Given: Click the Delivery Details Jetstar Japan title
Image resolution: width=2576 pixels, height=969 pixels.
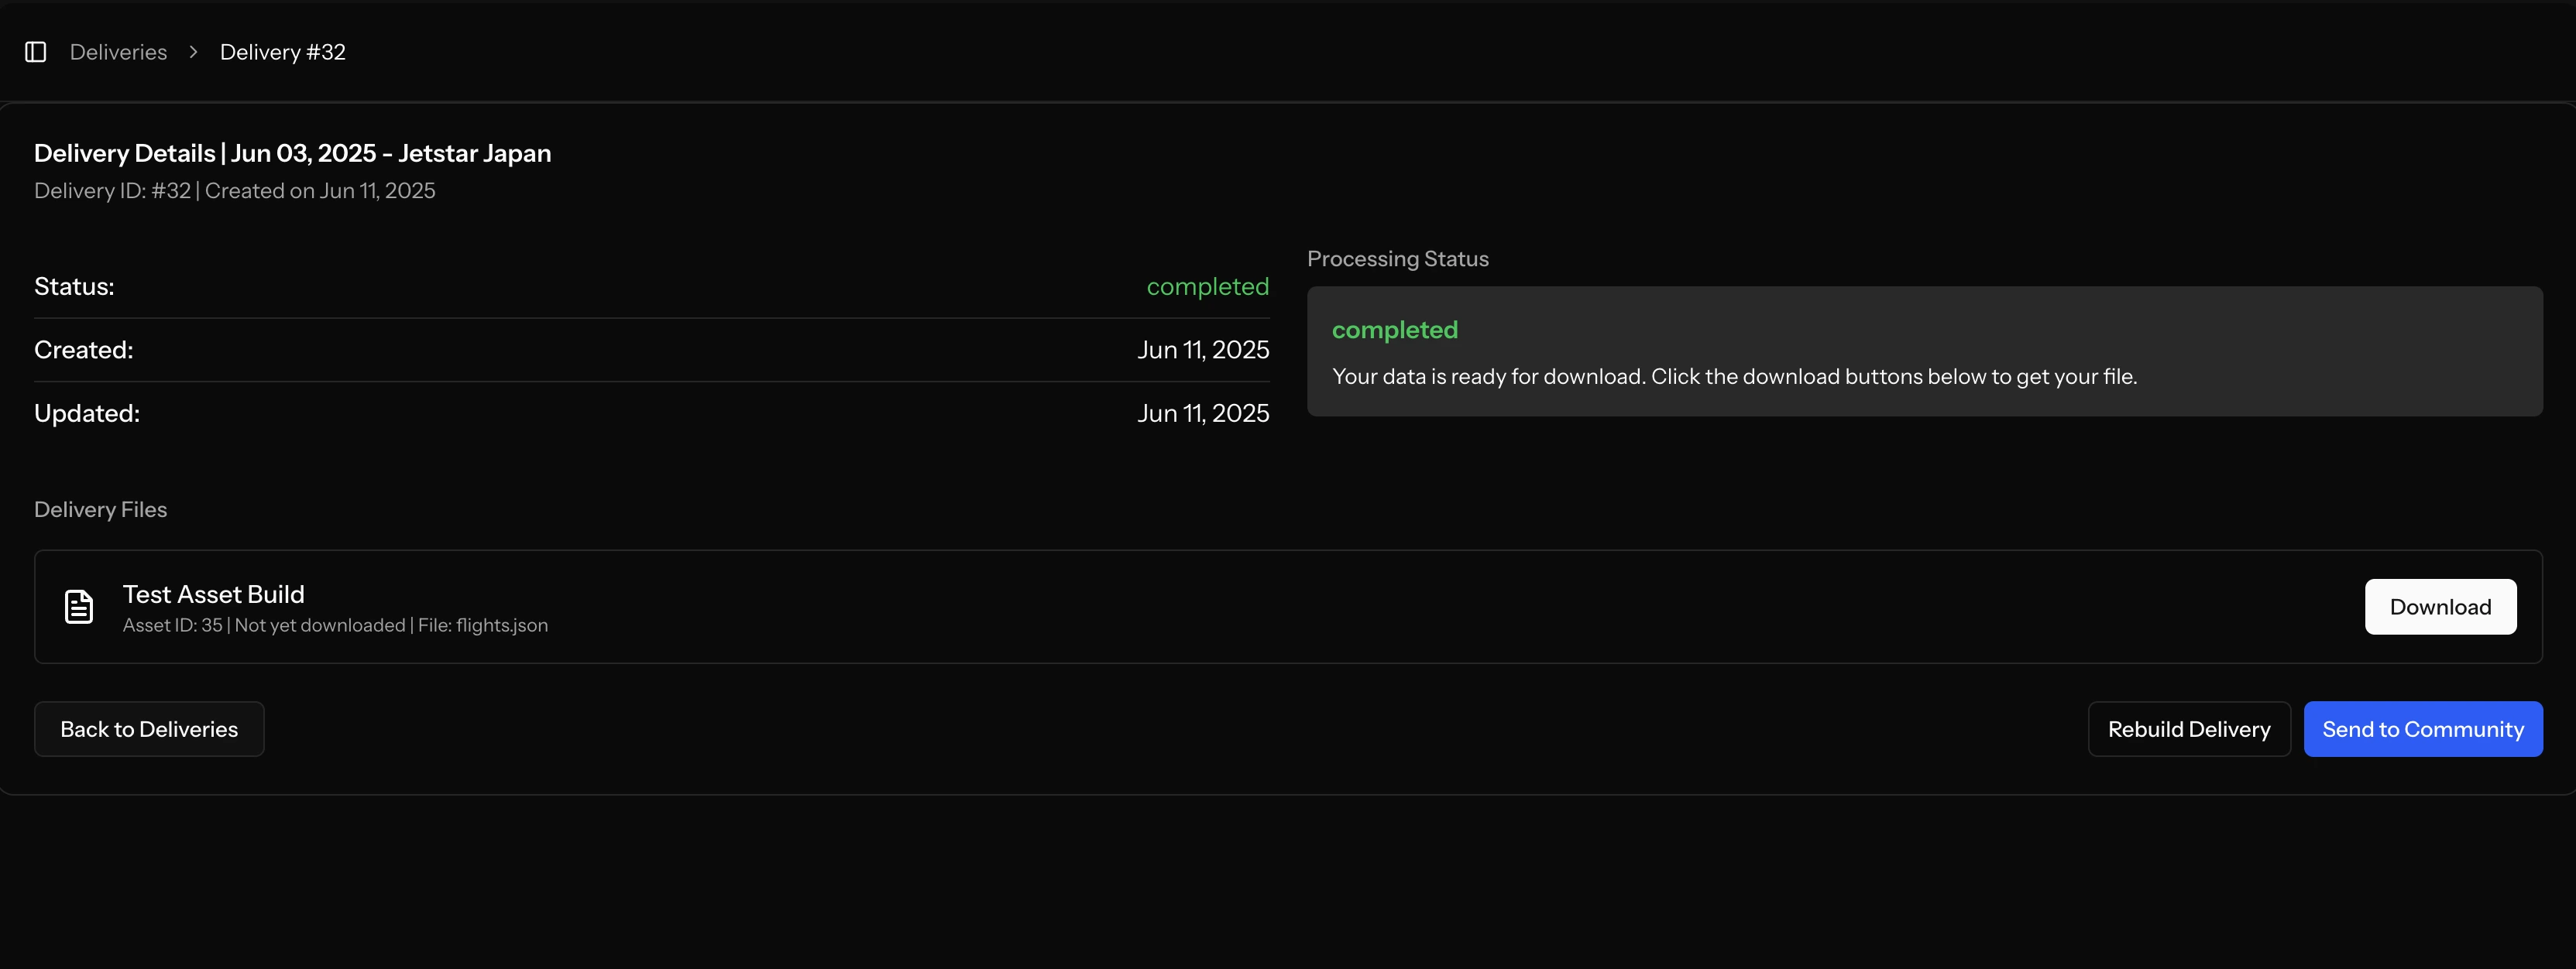Looking at the screenshot, I should pyautogui.click(x=292, y=152).
